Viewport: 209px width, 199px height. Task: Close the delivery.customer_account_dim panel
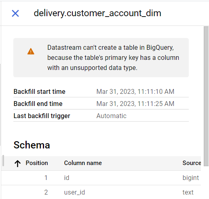15,13
